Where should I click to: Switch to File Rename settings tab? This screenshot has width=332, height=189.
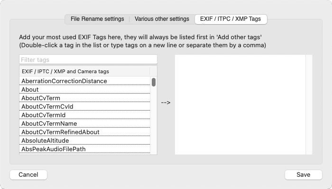point(97,19)
